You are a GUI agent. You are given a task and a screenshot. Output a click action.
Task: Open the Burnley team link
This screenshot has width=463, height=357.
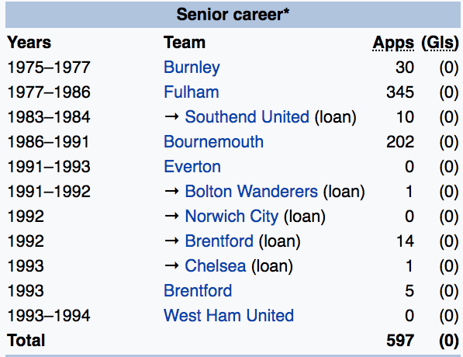(x=192, y=68)
